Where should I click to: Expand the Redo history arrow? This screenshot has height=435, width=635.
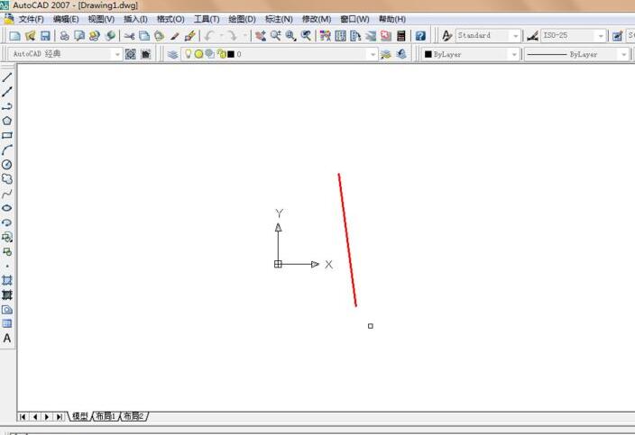[x=244, y=36]
